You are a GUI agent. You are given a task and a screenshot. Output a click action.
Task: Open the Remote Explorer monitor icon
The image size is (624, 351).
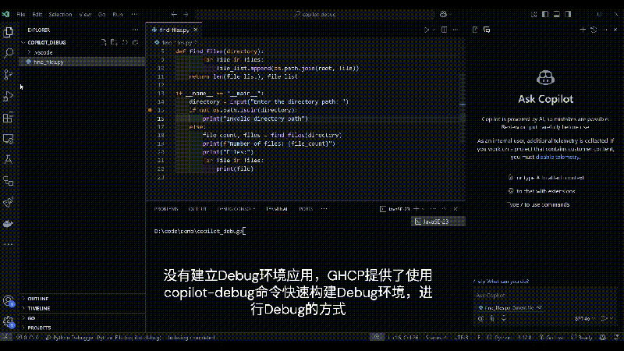pos(9,139)
